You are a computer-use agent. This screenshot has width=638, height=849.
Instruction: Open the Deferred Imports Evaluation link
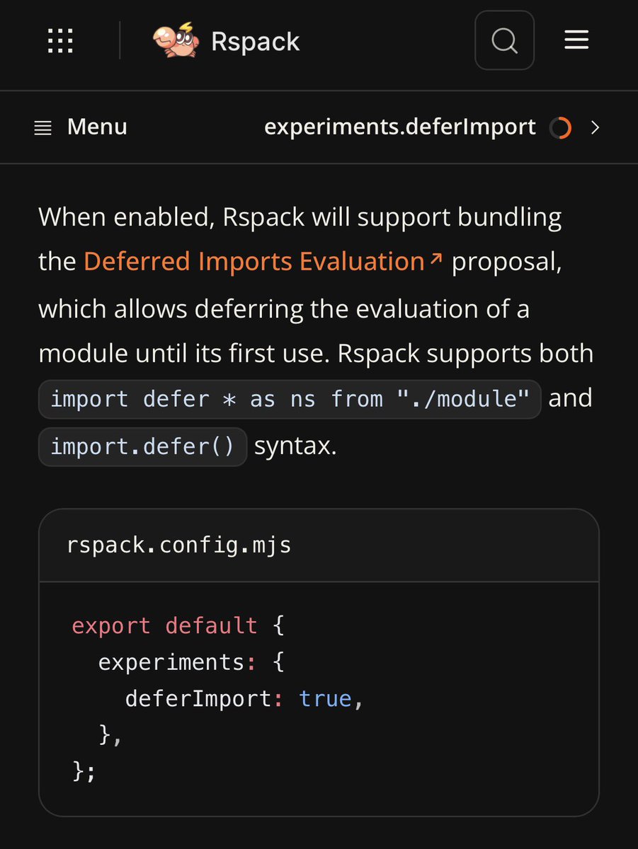pyautogui.click(x=262, y=262)
